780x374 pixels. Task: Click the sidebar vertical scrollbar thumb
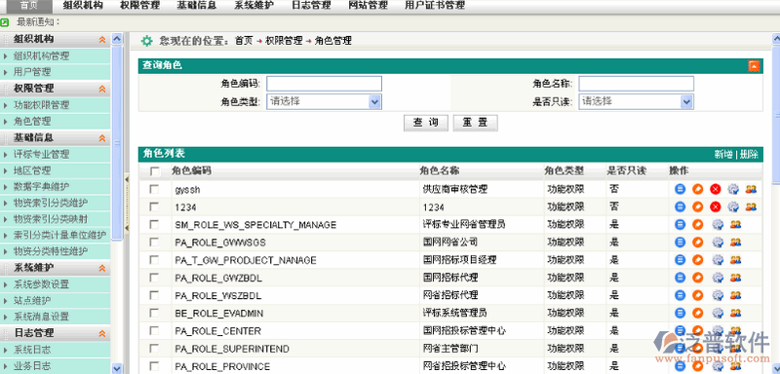117,141
